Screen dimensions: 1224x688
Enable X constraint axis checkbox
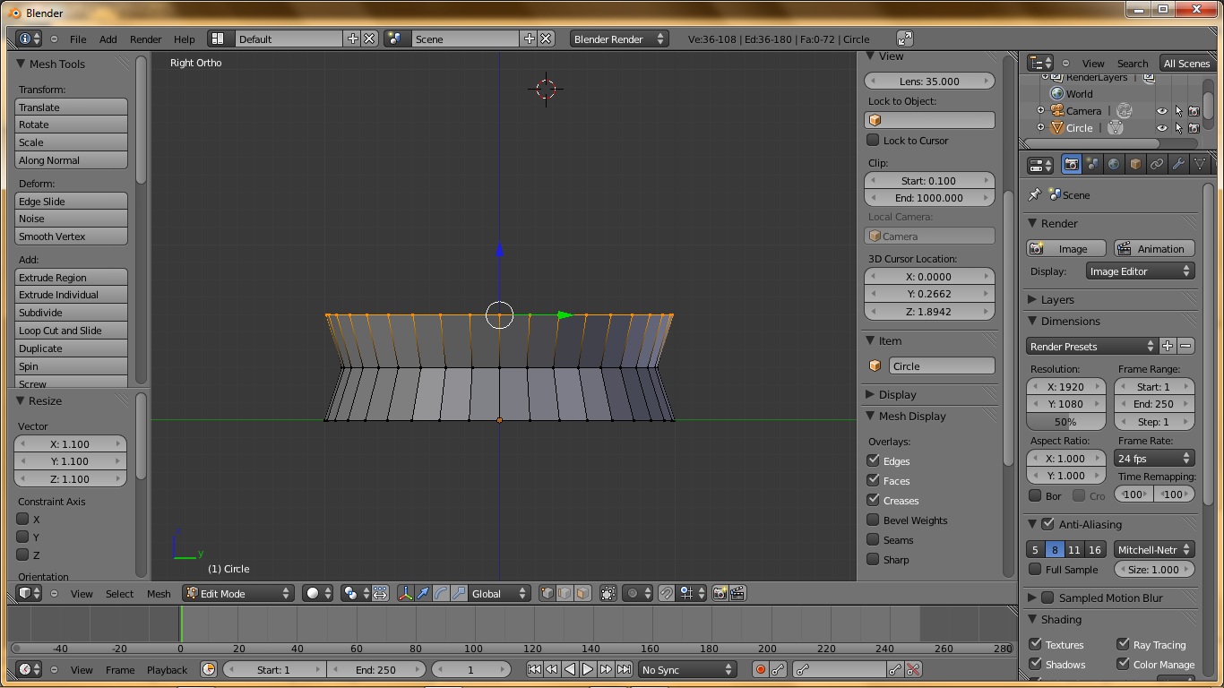click(23, 519)
